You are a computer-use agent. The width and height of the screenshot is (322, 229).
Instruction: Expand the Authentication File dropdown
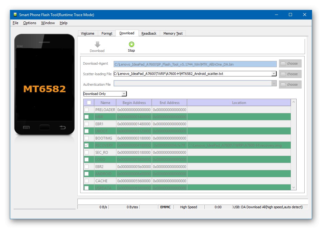coord(274,83)
